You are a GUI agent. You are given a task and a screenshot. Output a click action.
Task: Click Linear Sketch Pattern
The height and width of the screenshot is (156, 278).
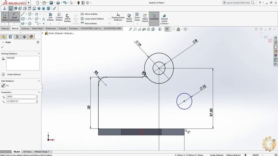pyautogui.click(x=92, y=19)
